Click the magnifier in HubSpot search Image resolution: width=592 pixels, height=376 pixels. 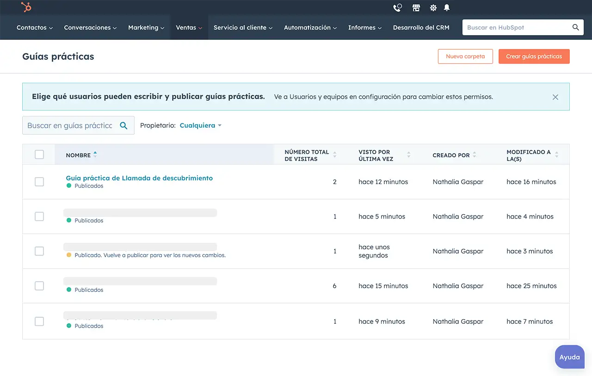pos(575,27)
